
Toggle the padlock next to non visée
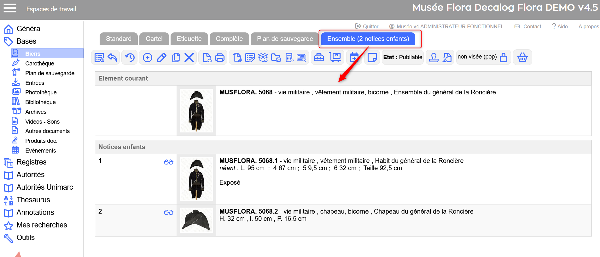click(504, 58)
